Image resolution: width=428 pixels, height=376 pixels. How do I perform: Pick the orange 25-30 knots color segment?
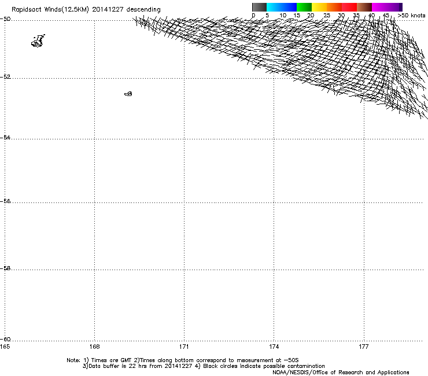point(334,7)
